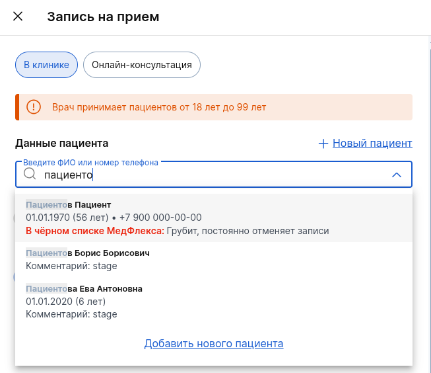Choose patient Пациентов Пациент from list
Viewport: 431px width, 373px height.
(214, 218)
